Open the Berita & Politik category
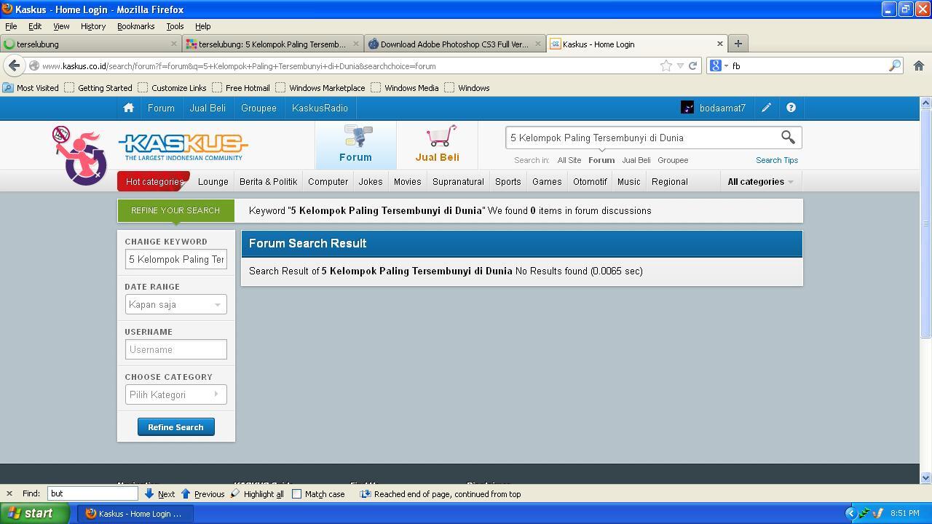 point(268,181)
